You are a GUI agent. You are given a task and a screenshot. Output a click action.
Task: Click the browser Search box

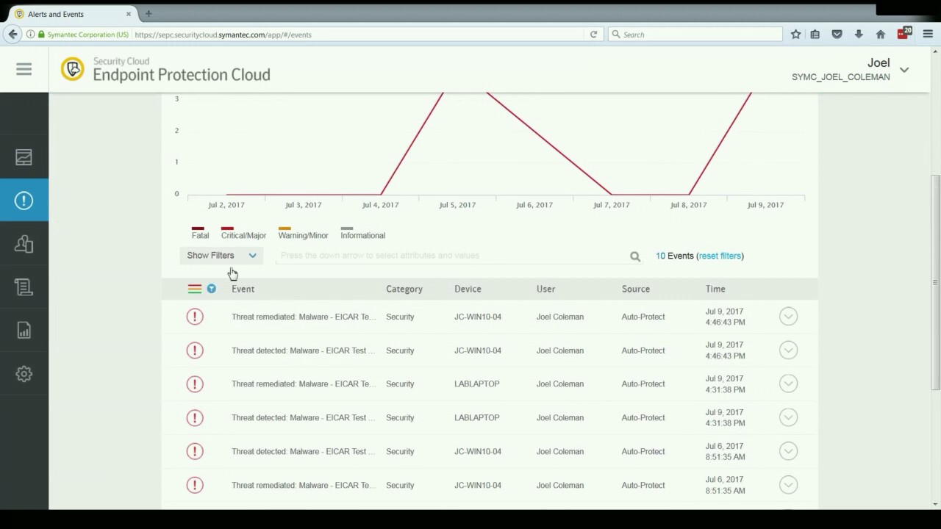click(x=695, y=35)
